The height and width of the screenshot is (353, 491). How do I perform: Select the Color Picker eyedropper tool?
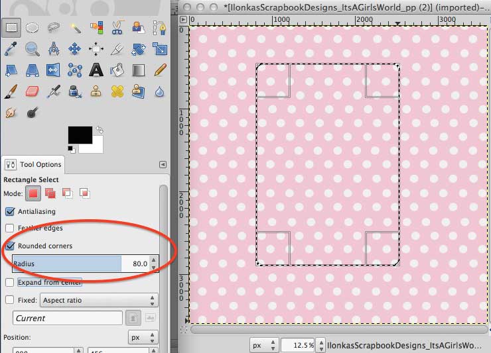(x=11, y=49)
